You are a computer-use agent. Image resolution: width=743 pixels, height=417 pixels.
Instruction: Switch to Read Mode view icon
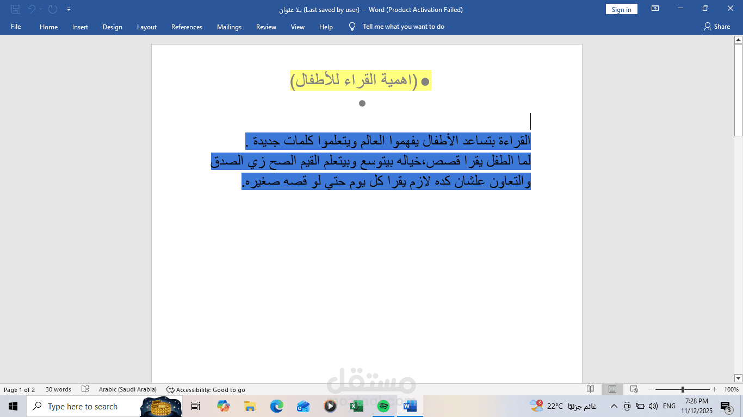click(x=591, y=389)
